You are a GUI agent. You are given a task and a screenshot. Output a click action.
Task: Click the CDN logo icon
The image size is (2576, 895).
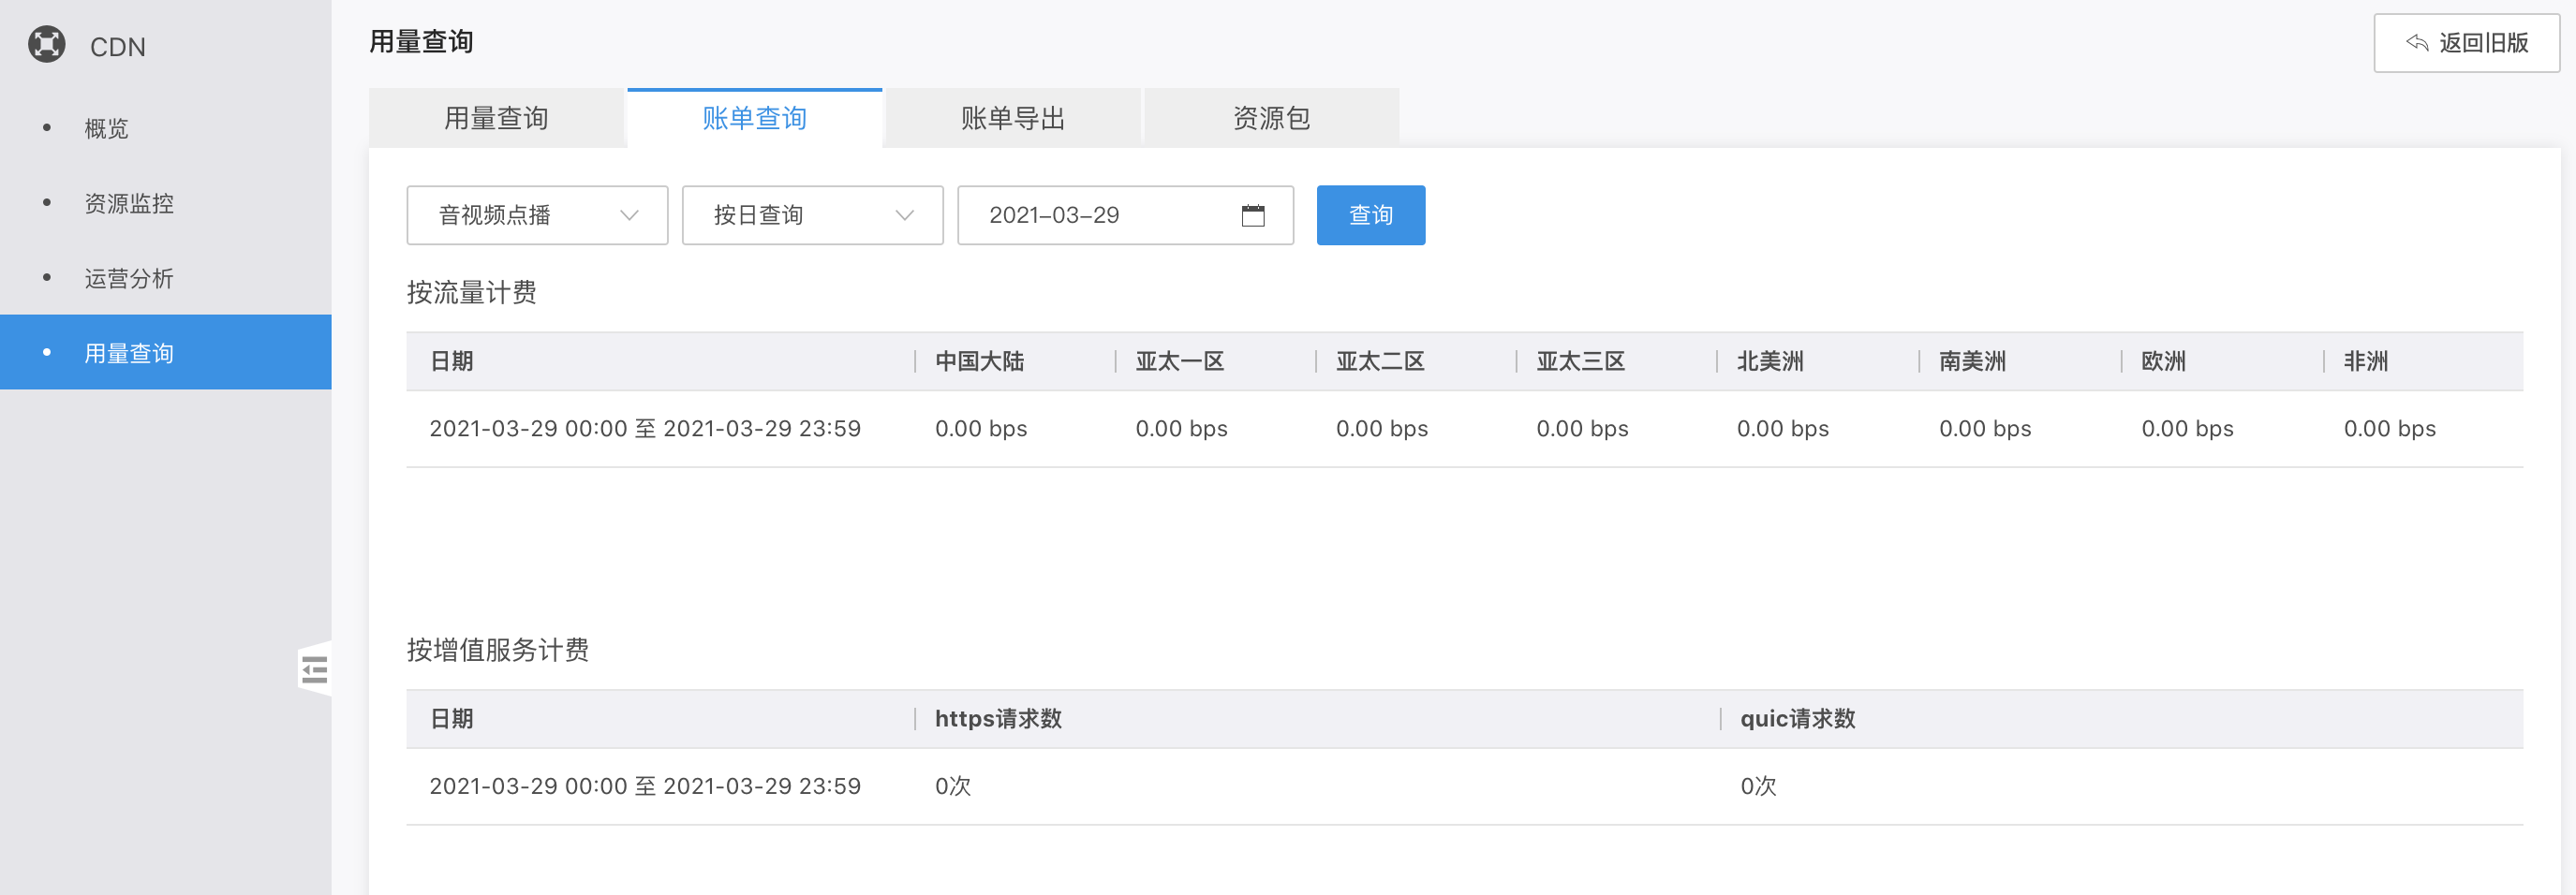(47, 45)
